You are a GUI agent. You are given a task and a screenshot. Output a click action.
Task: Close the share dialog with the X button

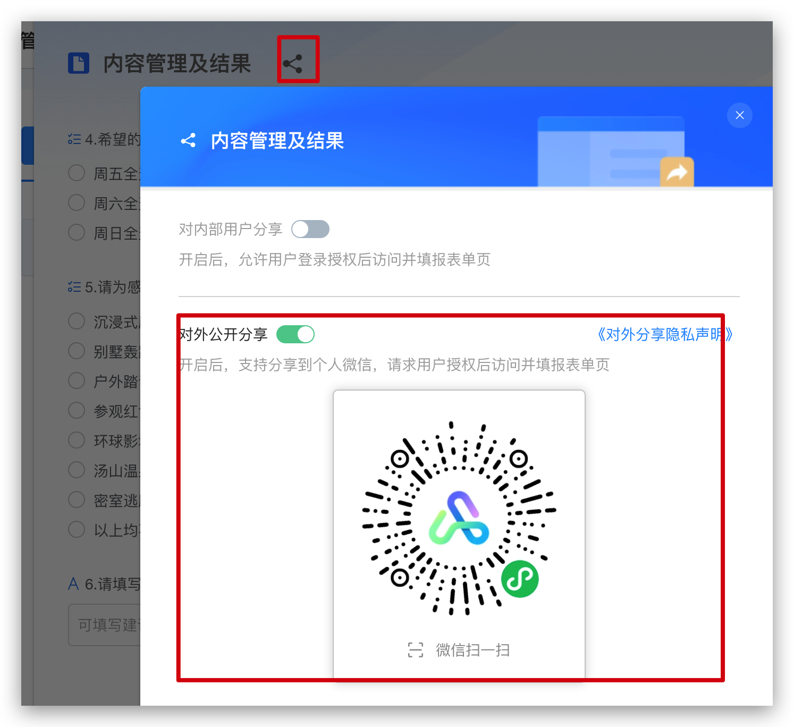(x=739, y=115)
